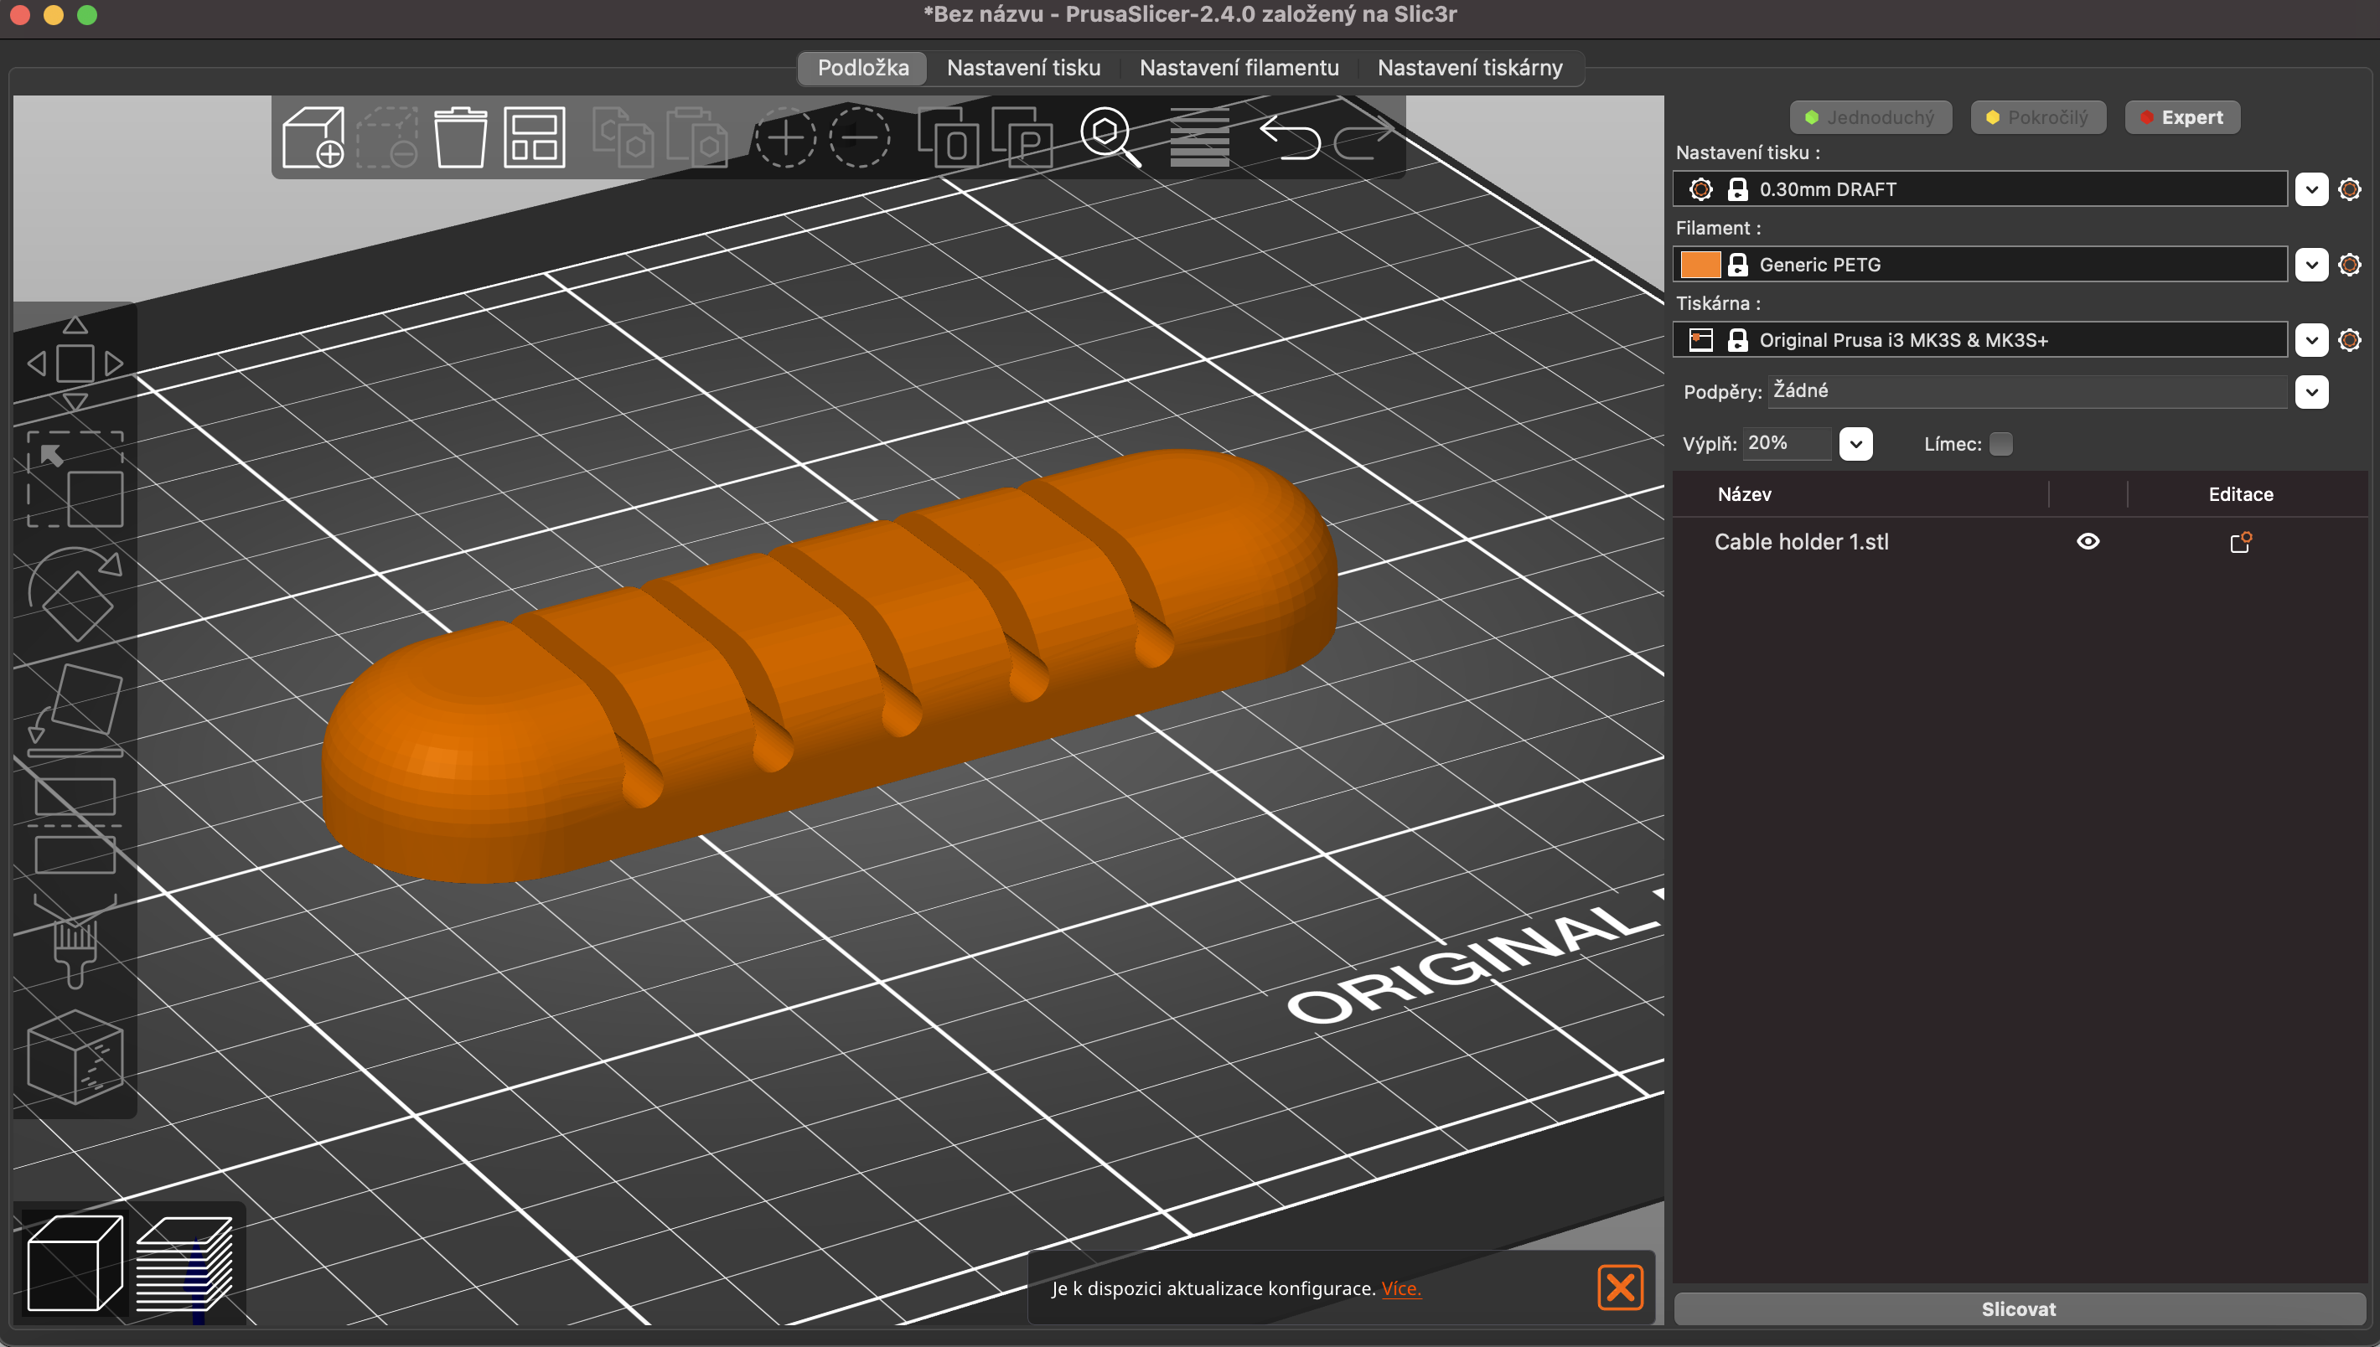This screenshot has height=1347, width=2380.
Task: Open the Nastavení tiskárny tab
Action: tap(1469, 68)
